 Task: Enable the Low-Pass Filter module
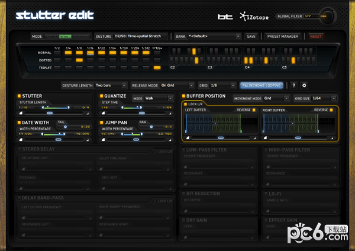(183, 150)
